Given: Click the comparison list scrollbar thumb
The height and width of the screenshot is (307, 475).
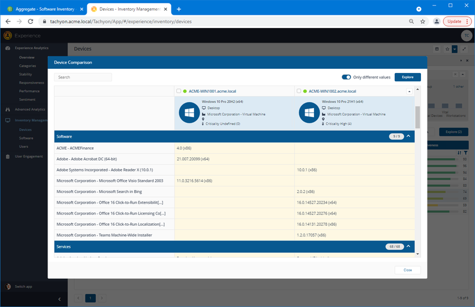Looking at the screenshot, I should (x=417, y=117).
